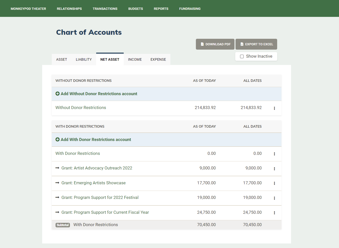
Task: Open Grant: Emerging Artists Showcase account
Action: click(93, 183)
